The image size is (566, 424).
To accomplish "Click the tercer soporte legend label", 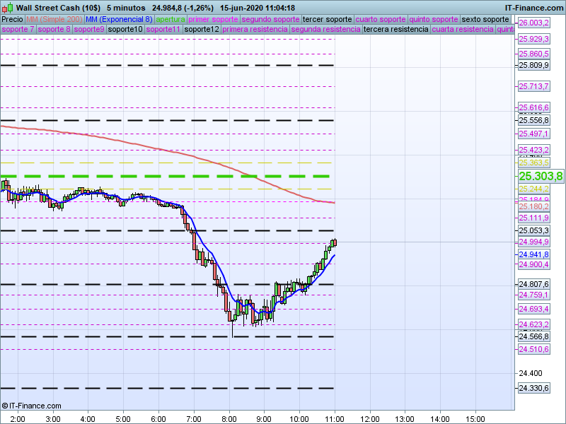I will (328, 20).
